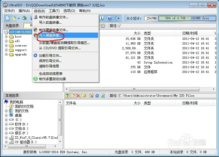
Task: Click the Open file folder icon
Action: (14, 18)
